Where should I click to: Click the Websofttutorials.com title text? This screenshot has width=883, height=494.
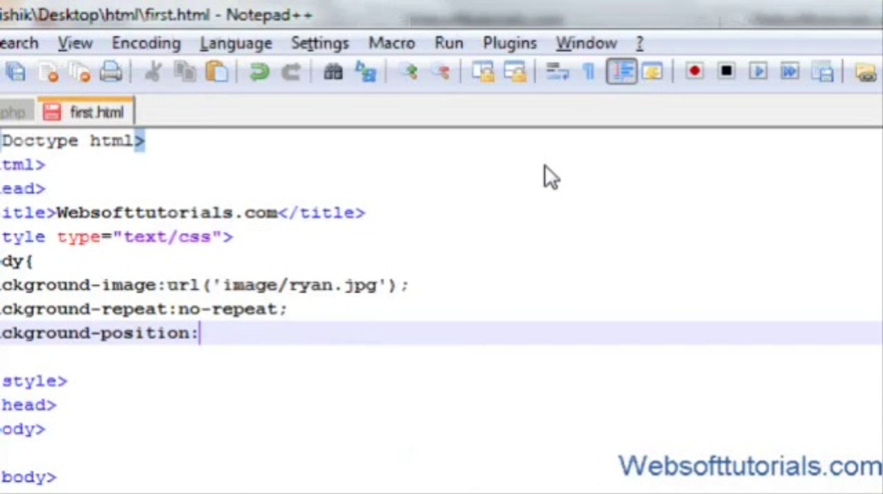(x=167, y=213)
